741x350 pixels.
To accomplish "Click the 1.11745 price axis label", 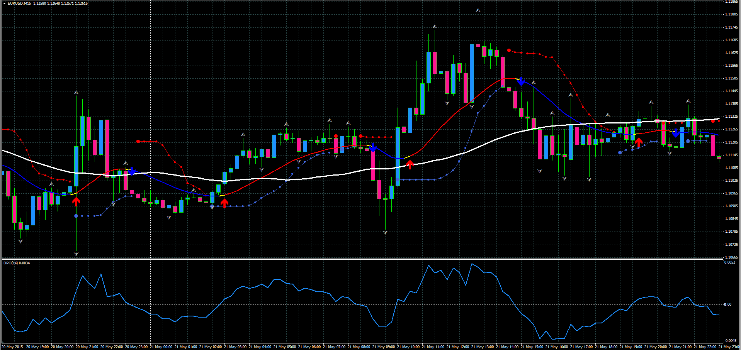I will (731, 27).
